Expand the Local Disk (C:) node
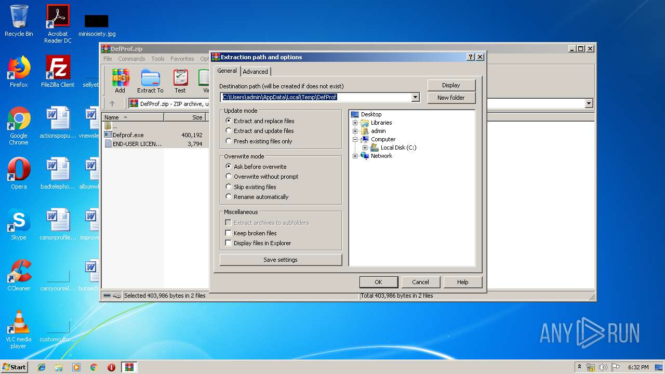Image resolution: width=665 pixels, height=374 pixels. tap(365, 148)
